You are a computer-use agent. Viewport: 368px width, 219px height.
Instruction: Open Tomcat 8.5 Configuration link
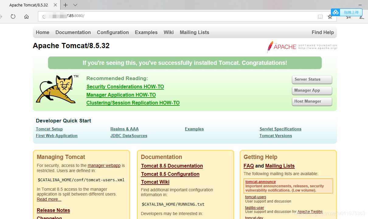170,174
